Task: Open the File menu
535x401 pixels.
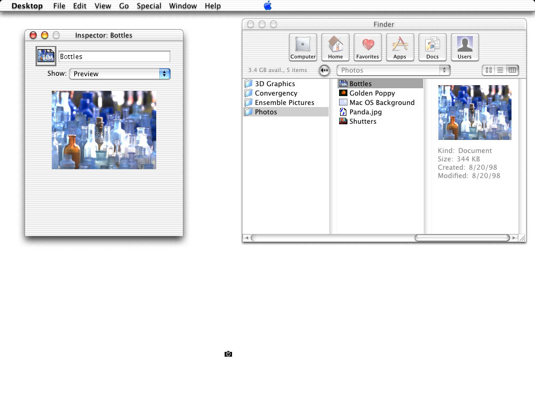Action: pyautogui.click(x=59, y=6)
